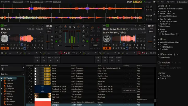Click the library Search field

tap(11, 74)
